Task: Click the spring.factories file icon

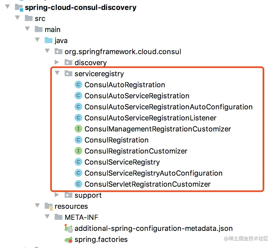Action: tap(68, 239)
